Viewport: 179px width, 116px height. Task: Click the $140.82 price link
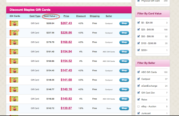coord(66,99)
